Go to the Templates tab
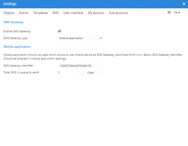188x146 pixels. pyautogui.click(x=40, y=13)
